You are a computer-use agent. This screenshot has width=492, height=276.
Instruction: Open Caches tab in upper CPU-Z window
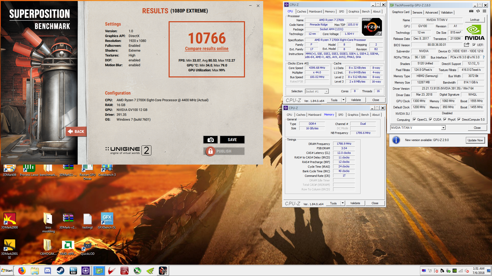[x=302, y=11]
